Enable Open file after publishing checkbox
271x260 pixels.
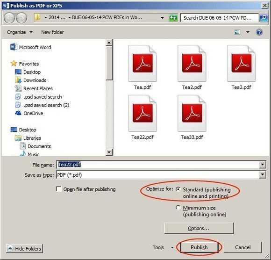[x=59, y=189]
